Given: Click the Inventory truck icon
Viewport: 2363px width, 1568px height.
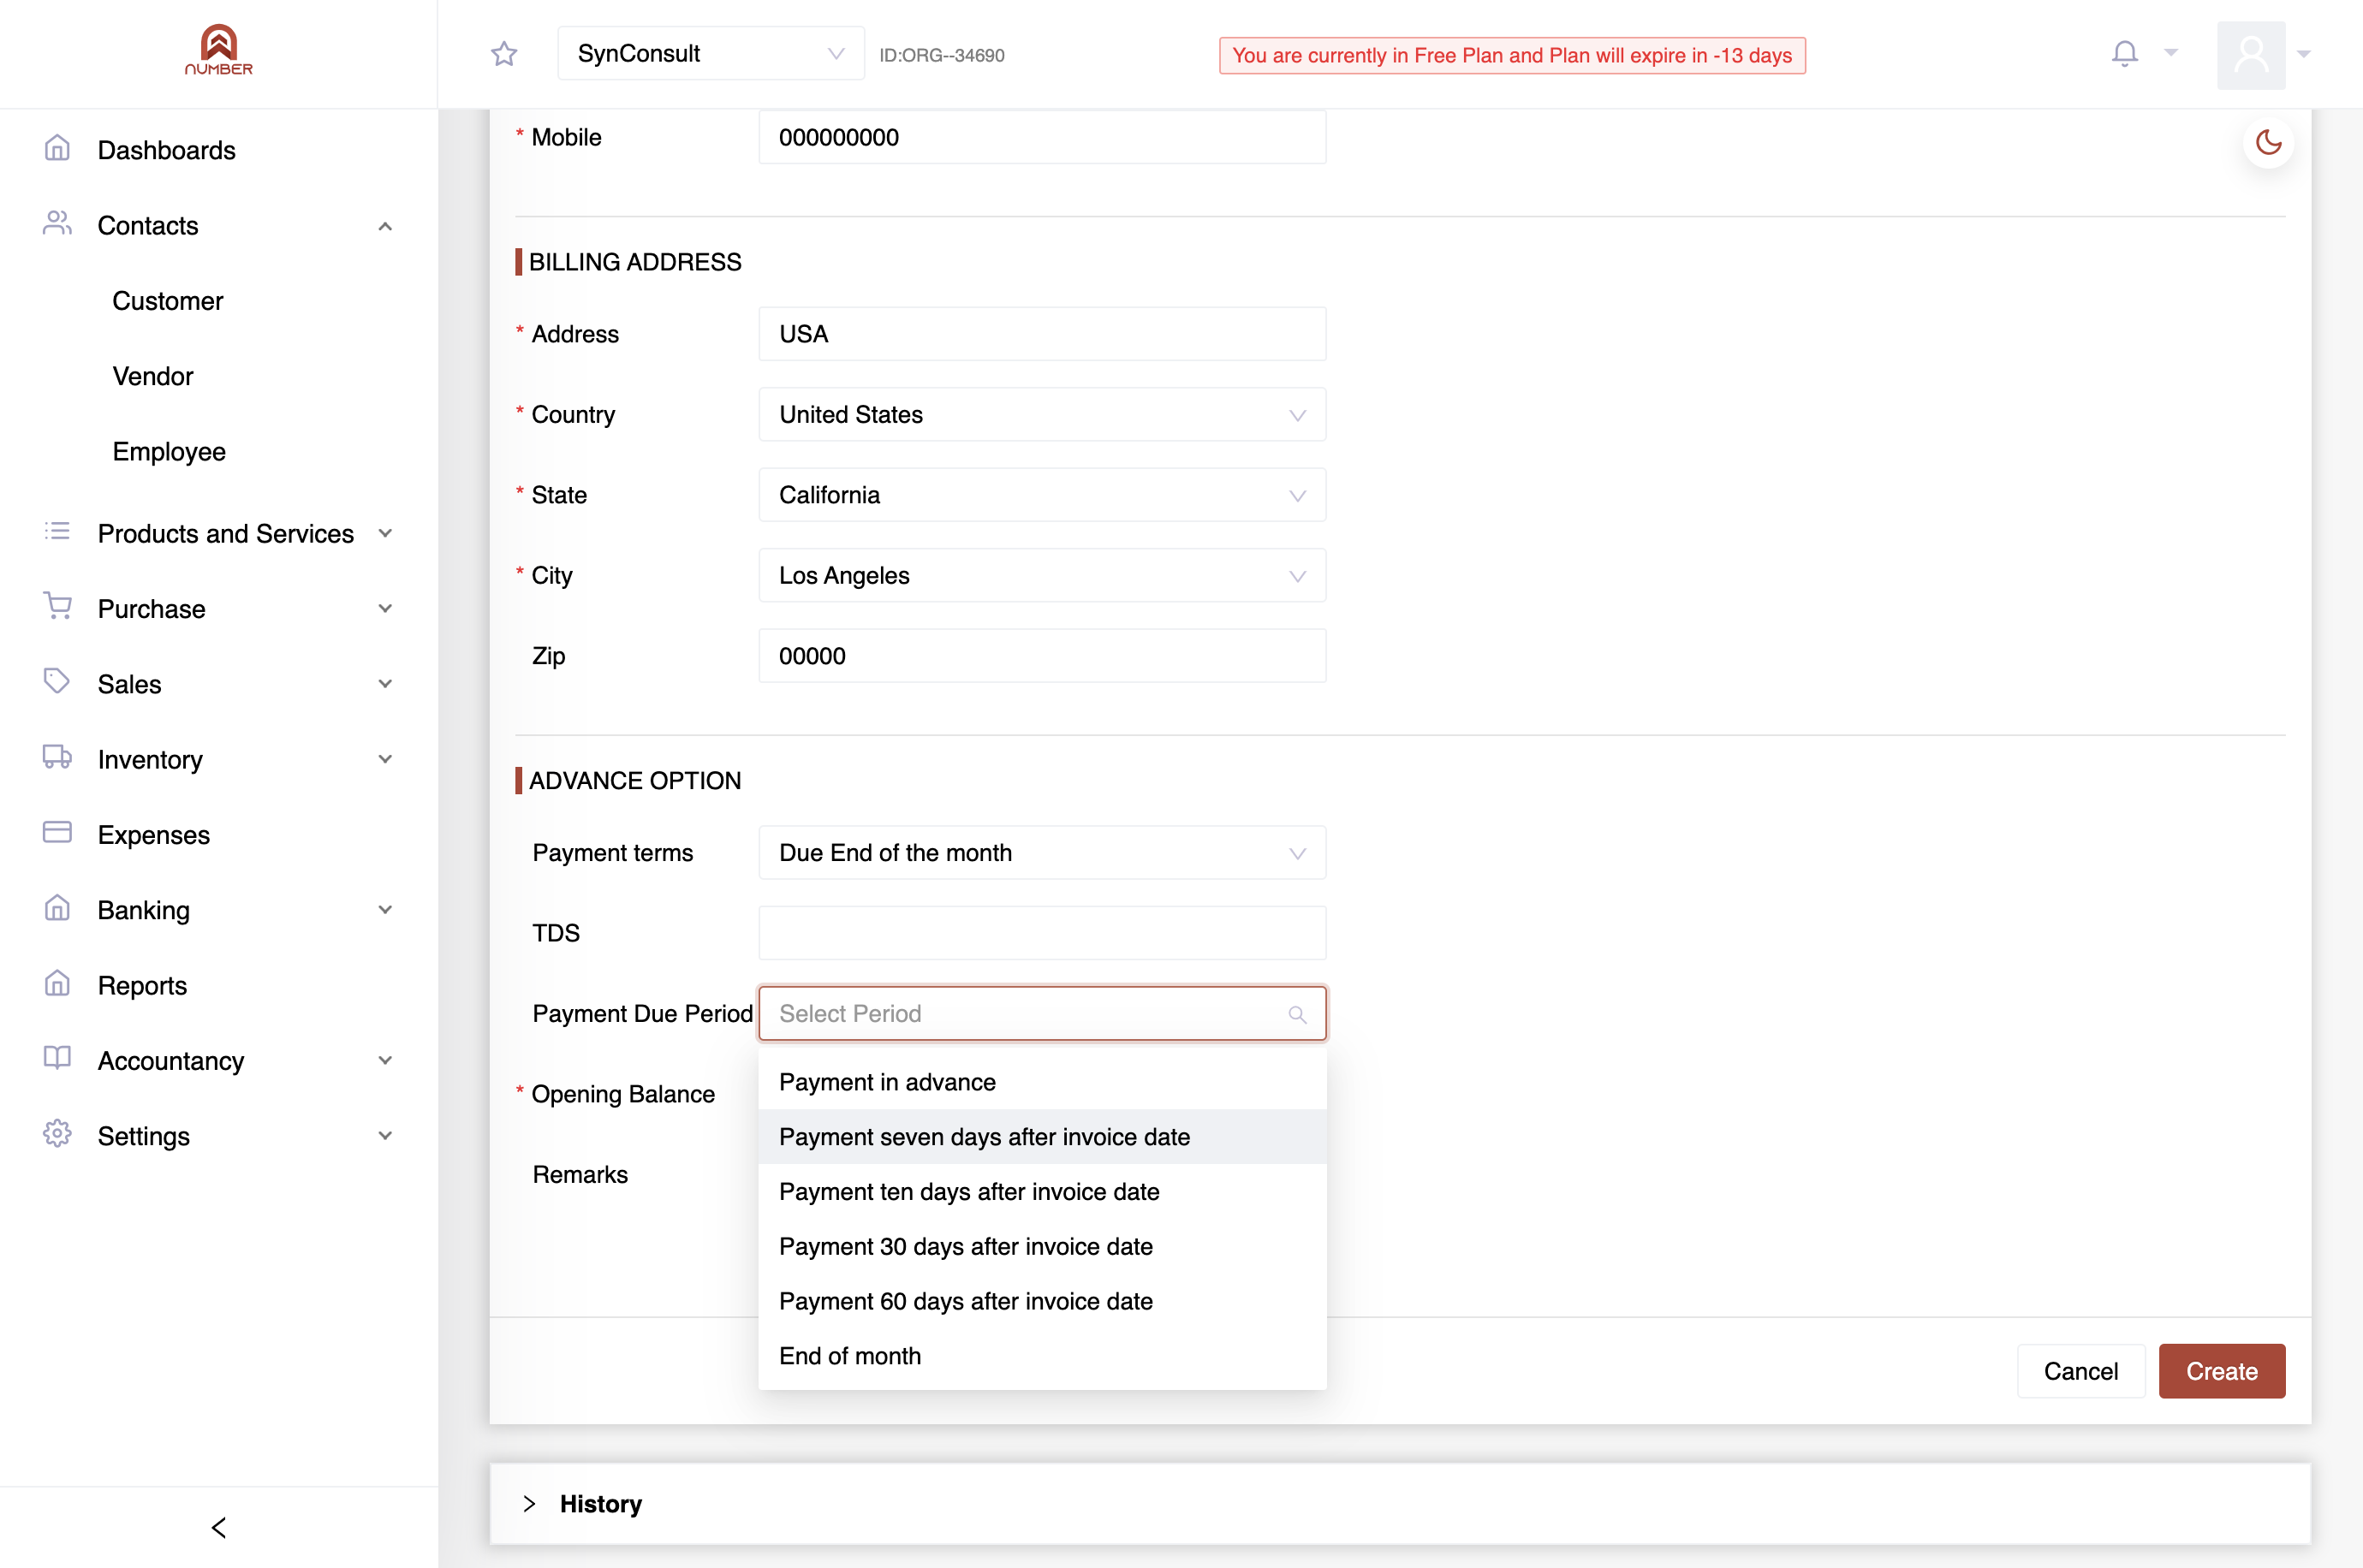Looking at the screenshot, I should (57, 758).
